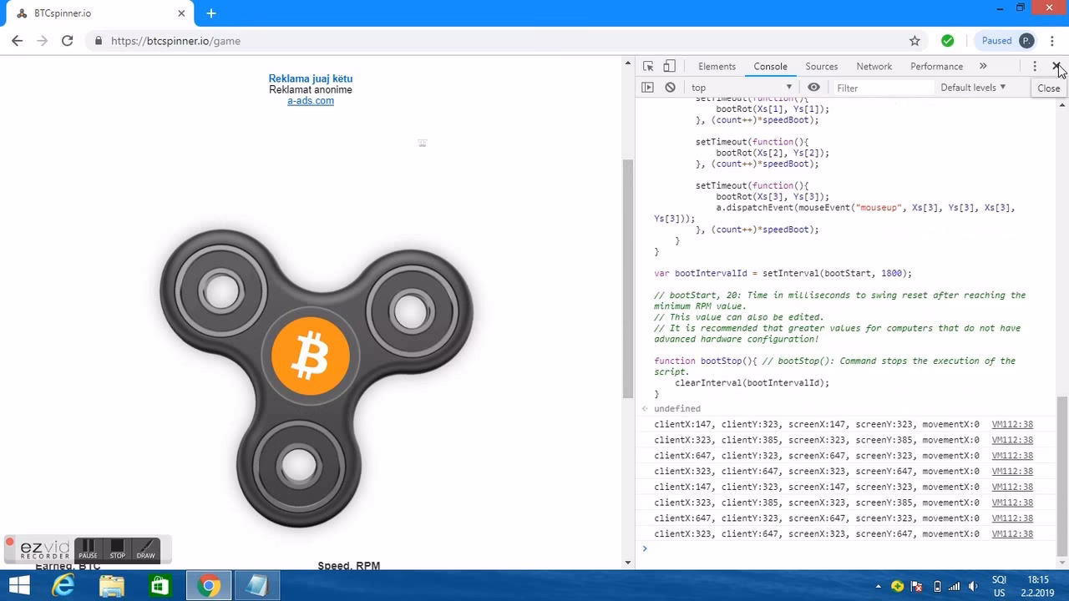Toggle the console sidebar panel

point(649,87)
